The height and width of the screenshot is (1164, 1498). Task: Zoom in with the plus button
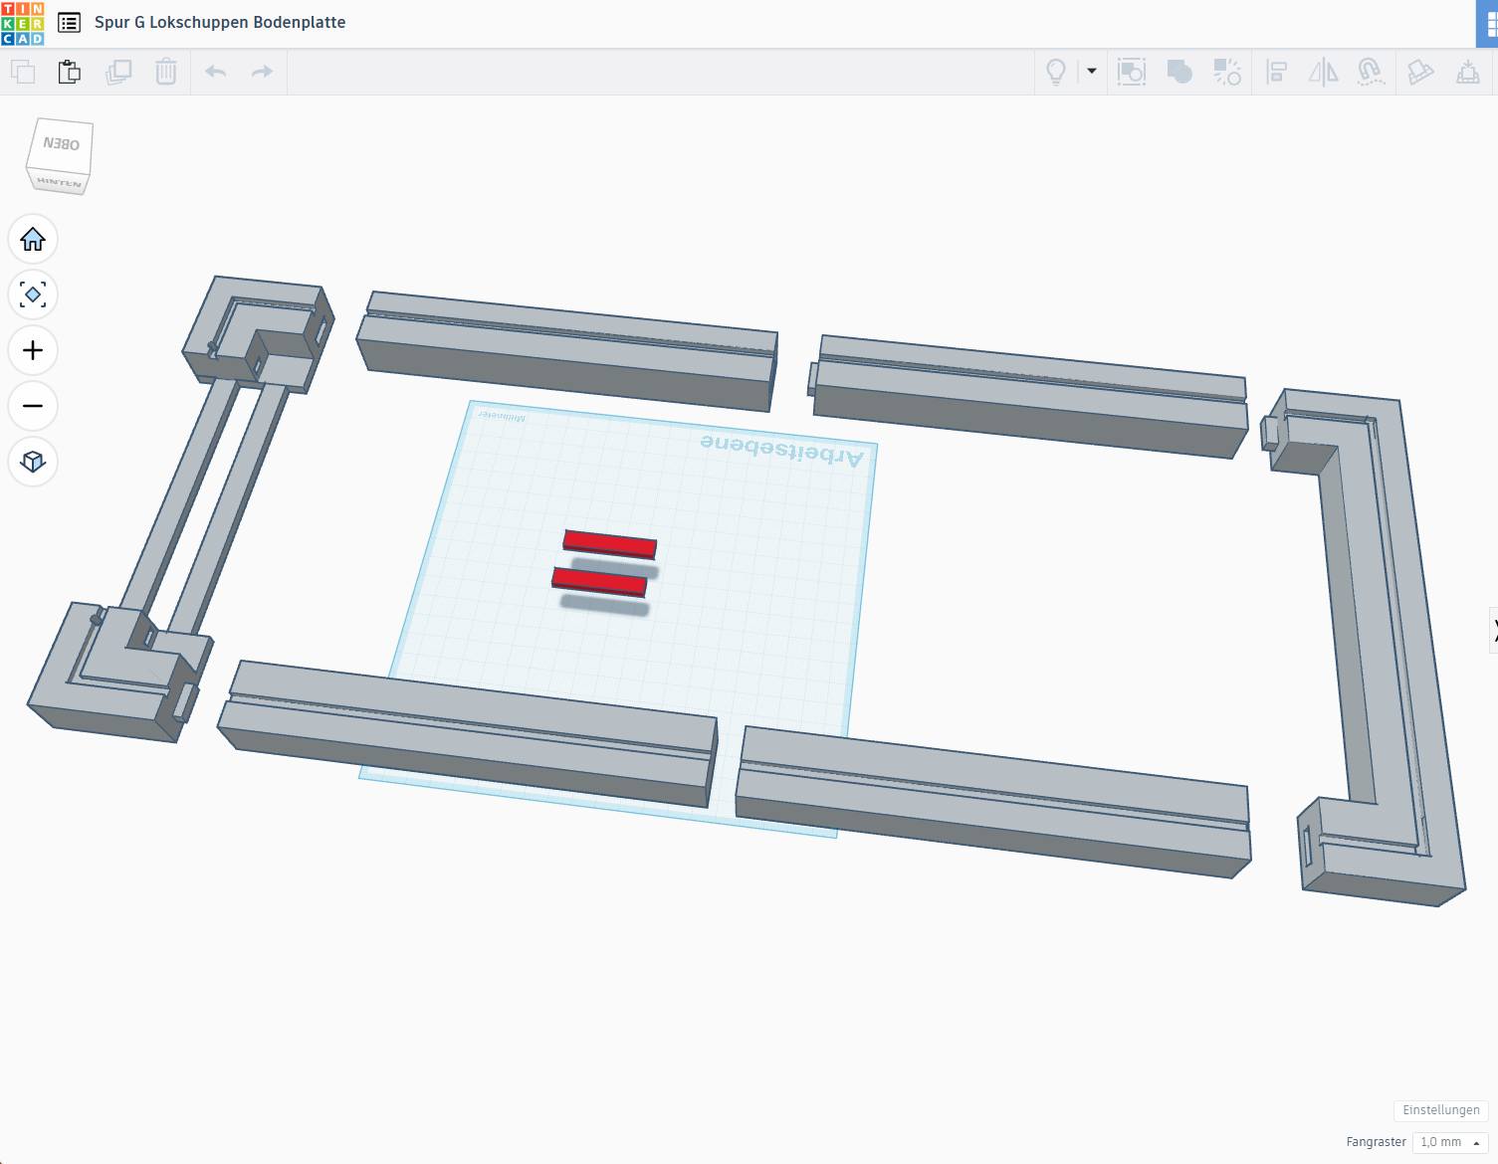33,351
